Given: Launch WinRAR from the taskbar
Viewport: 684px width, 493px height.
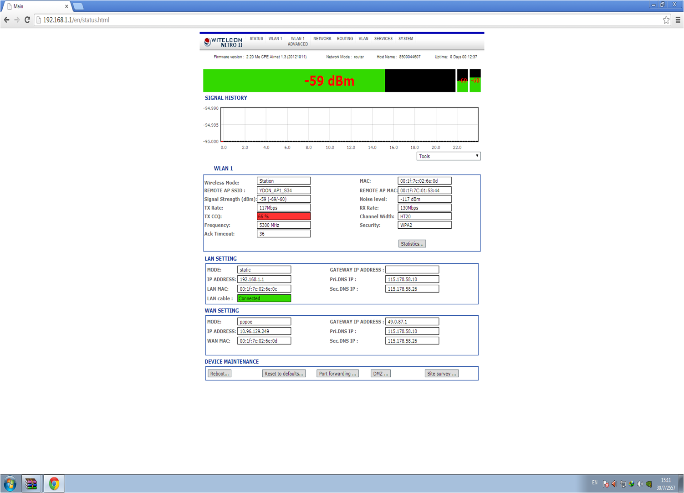Looking at the screenshot, I should pyautogui.click(x=31, y=483).
